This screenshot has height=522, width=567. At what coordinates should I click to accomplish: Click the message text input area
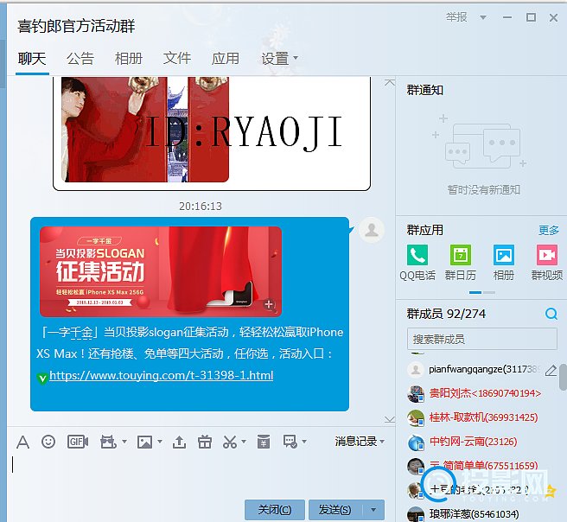click(x=201, y=474)
